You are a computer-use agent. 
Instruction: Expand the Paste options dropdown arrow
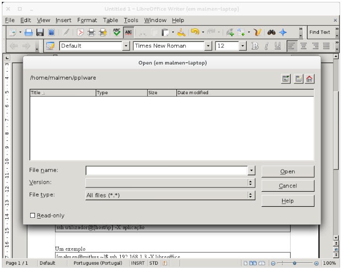tap(173, 32)
